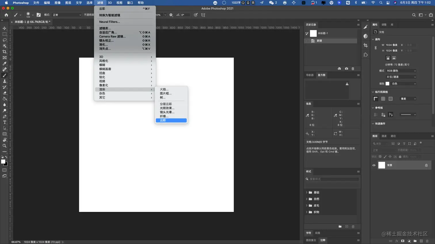Delete current state trash icon in History
The width and height of the screenshot is (435, 244).
point(353,69)
